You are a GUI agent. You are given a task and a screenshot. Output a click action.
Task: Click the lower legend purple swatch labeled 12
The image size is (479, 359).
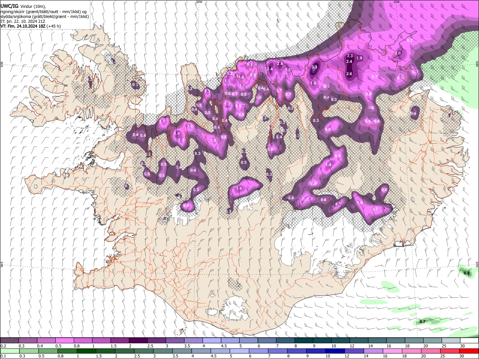point(354,351)
